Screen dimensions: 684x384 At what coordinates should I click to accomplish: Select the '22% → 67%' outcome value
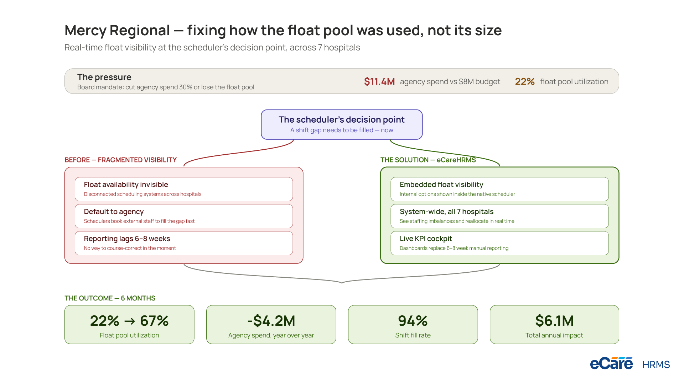tap(129, 321)
